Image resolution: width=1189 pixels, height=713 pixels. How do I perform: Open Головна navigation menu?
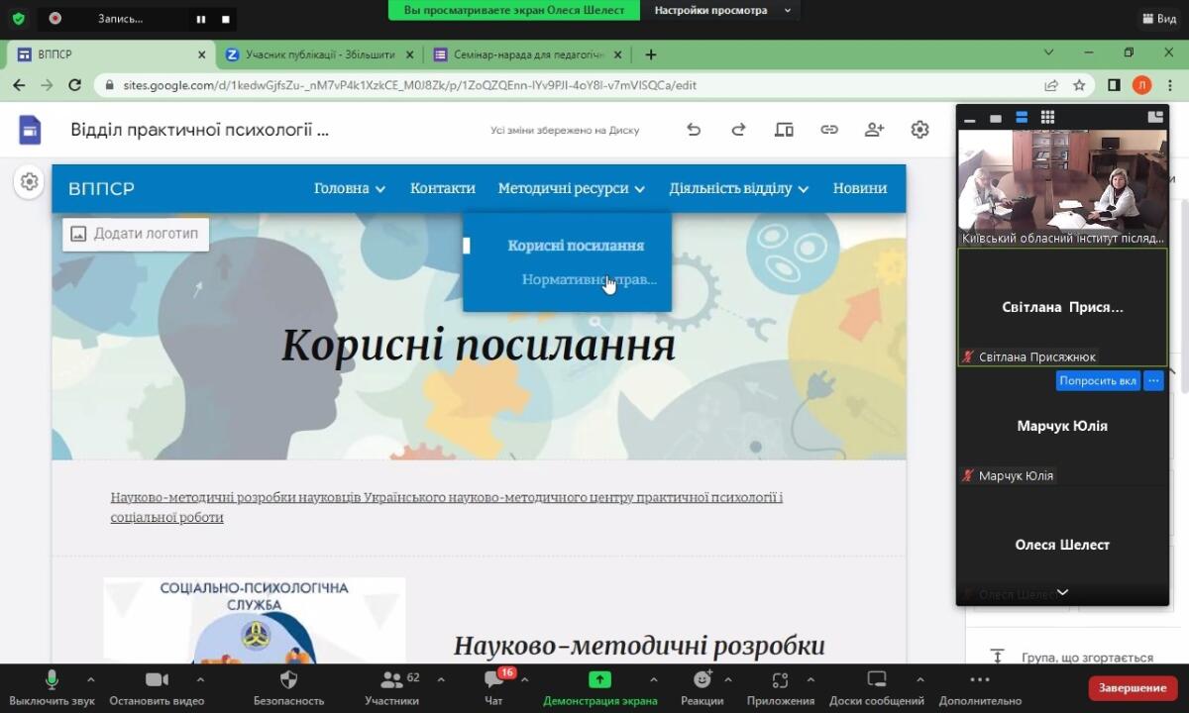[350, 188]
